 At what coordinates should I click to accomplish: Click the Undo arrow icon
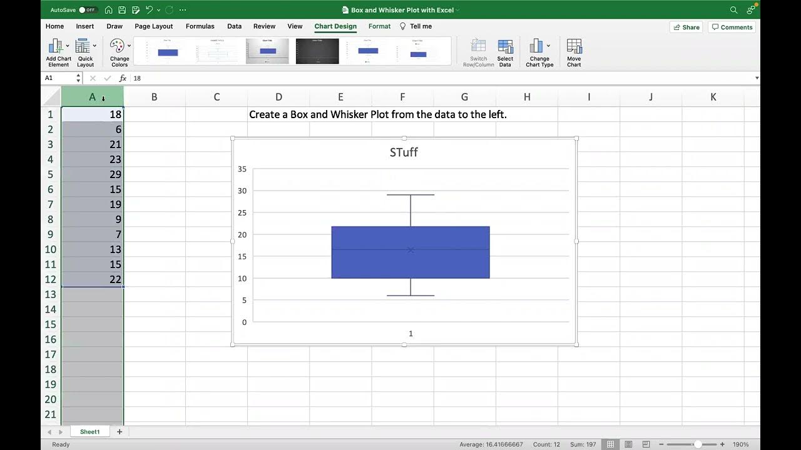(x=149, y=10)
